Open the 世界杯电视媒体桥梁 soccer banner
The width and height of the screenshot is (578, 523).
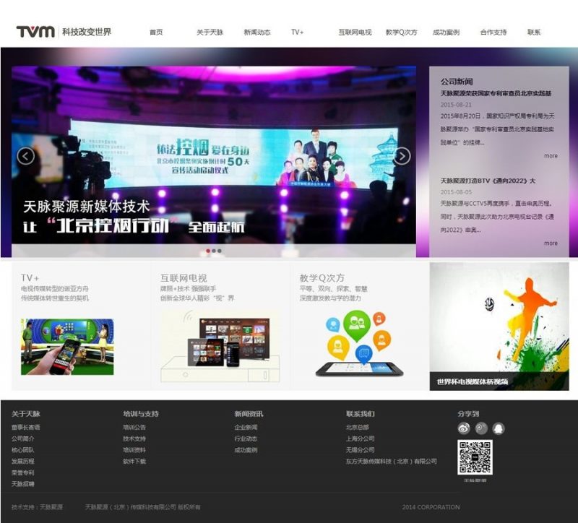point(499,326)
